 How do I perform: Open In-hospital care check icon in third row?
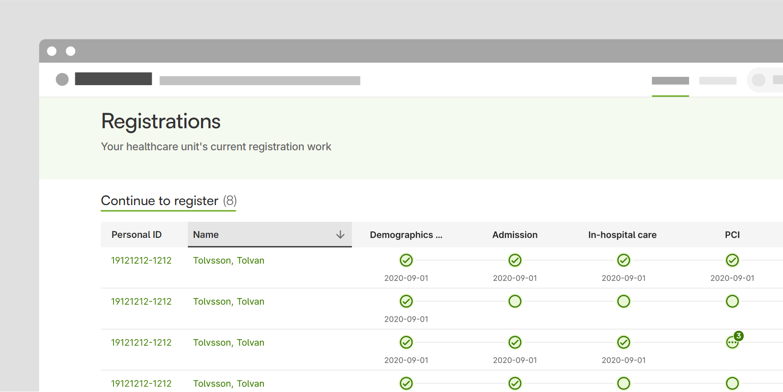623,343
